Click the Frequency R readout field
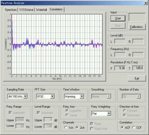Image resolution: width=149 pixels, height=135 pixels. [138, 55]
